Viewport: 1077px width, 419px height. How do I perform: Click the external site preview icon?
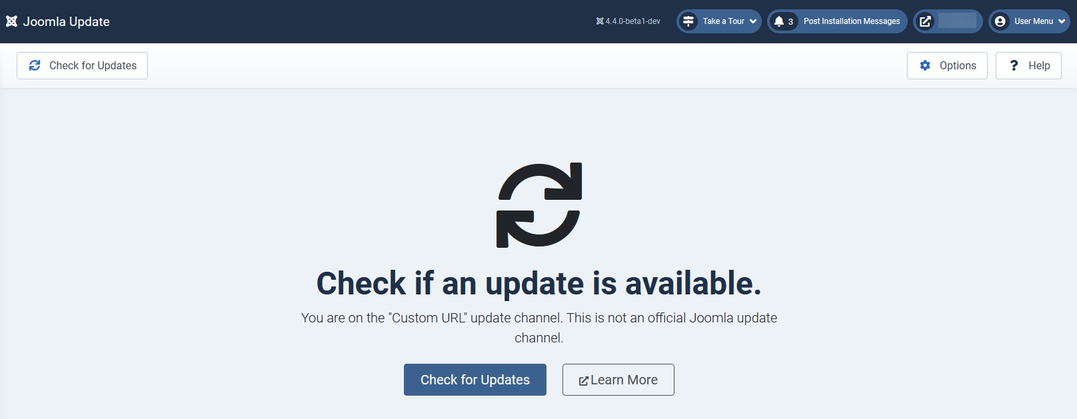[x=925, y=21]
